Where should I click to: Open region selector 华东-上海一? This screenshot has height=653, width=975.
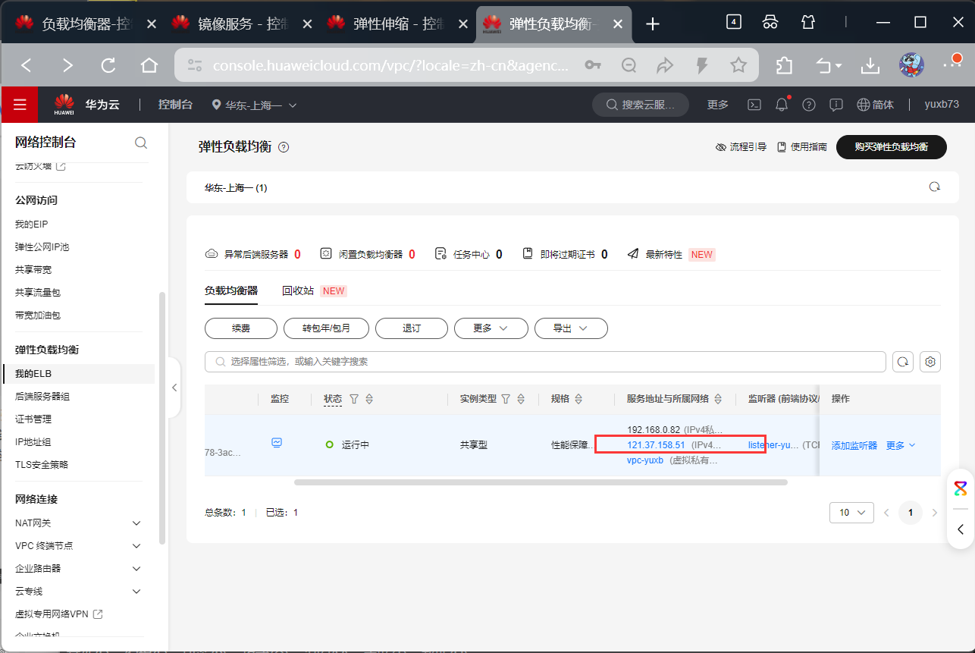[x=254, y=105]
